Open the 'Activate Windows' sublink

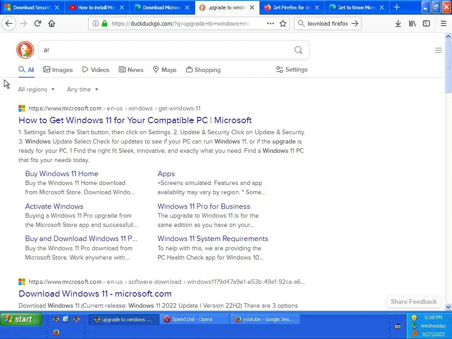point(54,207)
